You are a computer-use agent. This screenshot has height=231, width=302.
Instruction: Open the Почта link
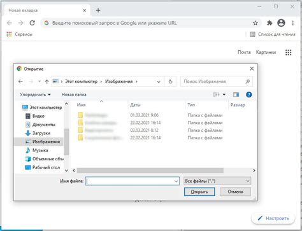(244, 52)
